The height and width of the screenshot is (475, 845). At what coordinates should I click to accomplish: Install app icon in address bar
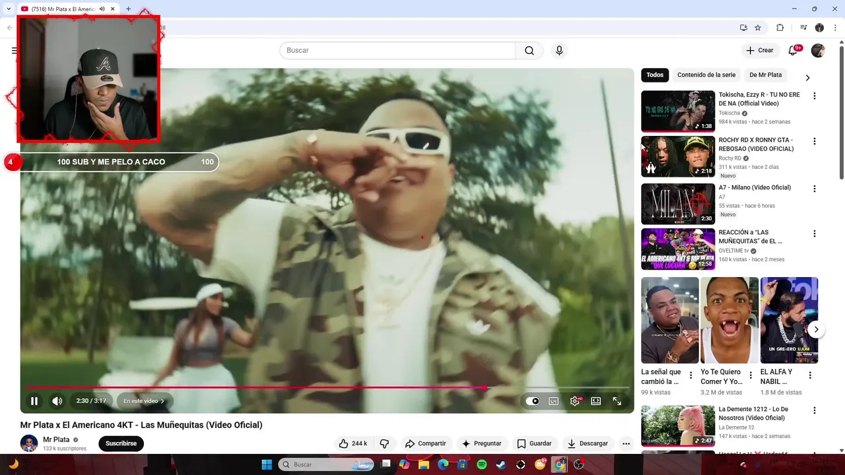743,28
